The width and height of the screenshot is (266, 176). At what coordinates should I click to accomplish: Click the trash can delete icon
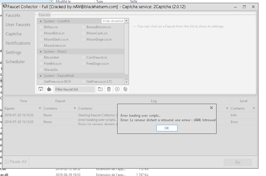click(109, 89)
